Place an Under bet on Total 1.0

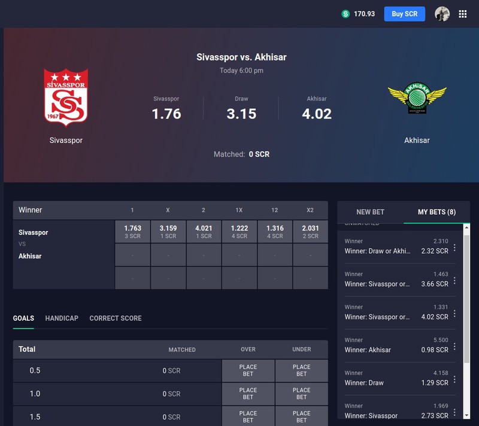coord(302,394)
